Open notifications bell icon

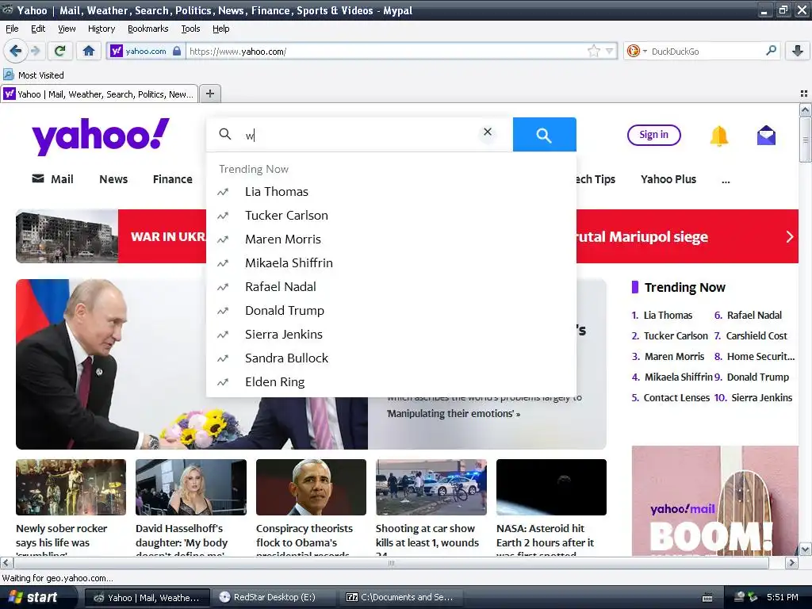click(718, 136)
